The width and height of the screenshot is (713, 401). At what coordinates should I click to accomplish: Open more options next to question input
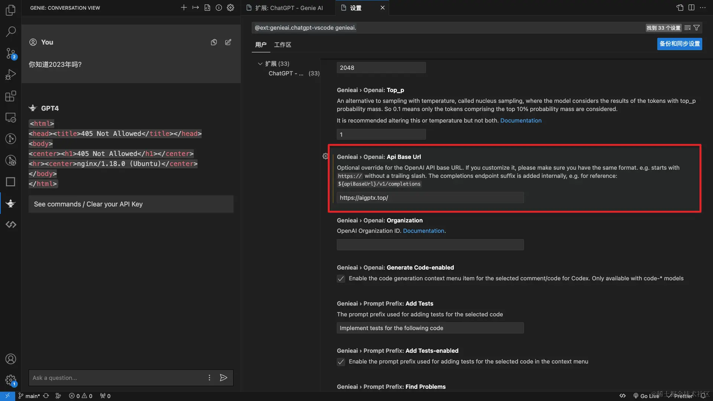click(209, 378)
